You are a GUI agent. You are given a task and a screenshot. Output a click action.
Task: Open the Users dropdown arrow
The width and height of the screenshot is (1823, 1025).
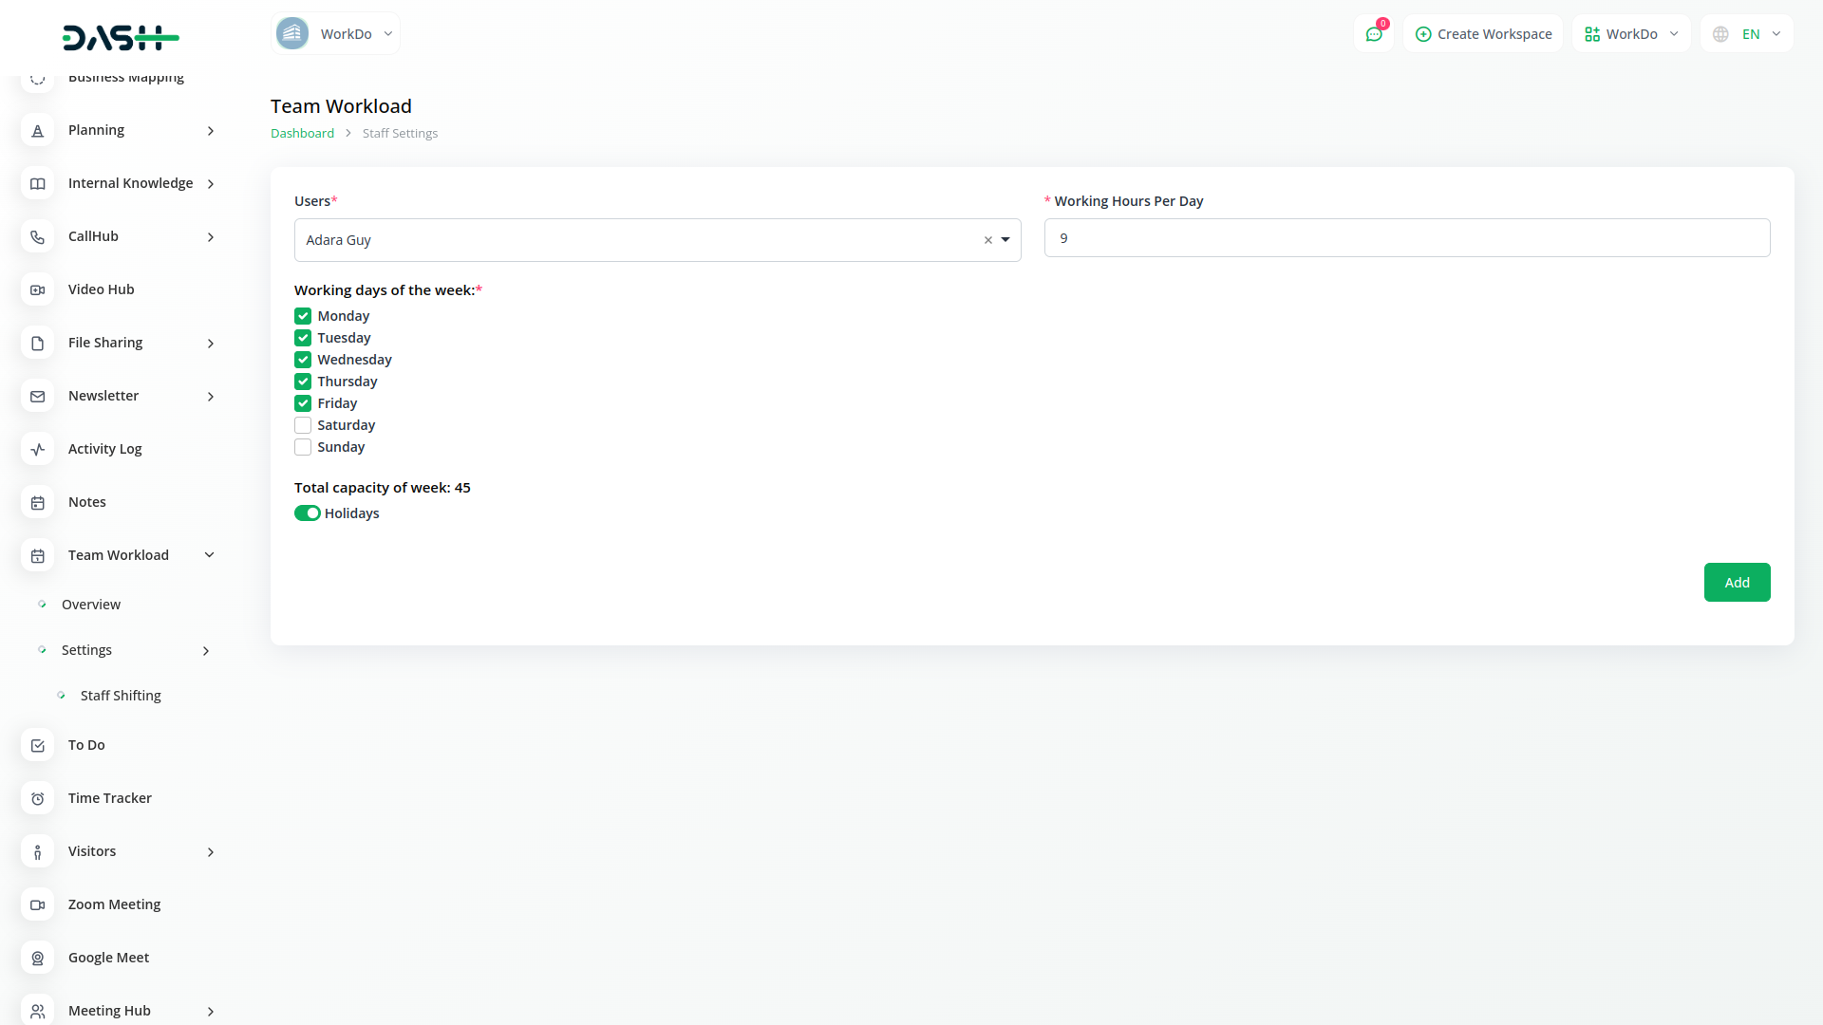click(1005, 240)
